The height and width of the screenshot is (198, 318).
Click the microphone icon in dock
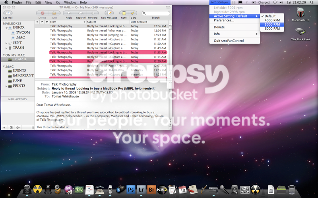[x=224, y=190]
